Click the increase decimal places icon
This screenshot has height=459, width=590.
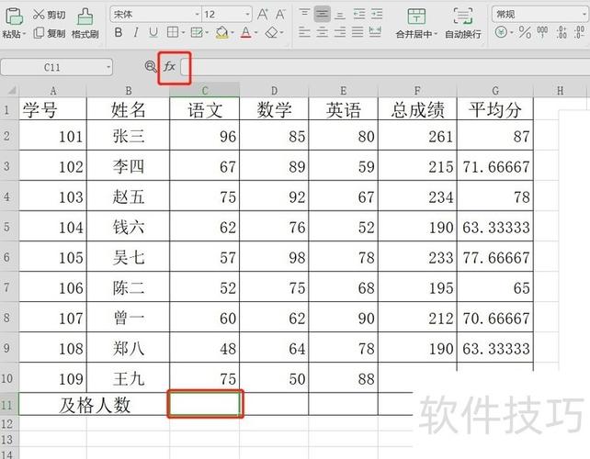pyautogui.click(x=562, y=32)
